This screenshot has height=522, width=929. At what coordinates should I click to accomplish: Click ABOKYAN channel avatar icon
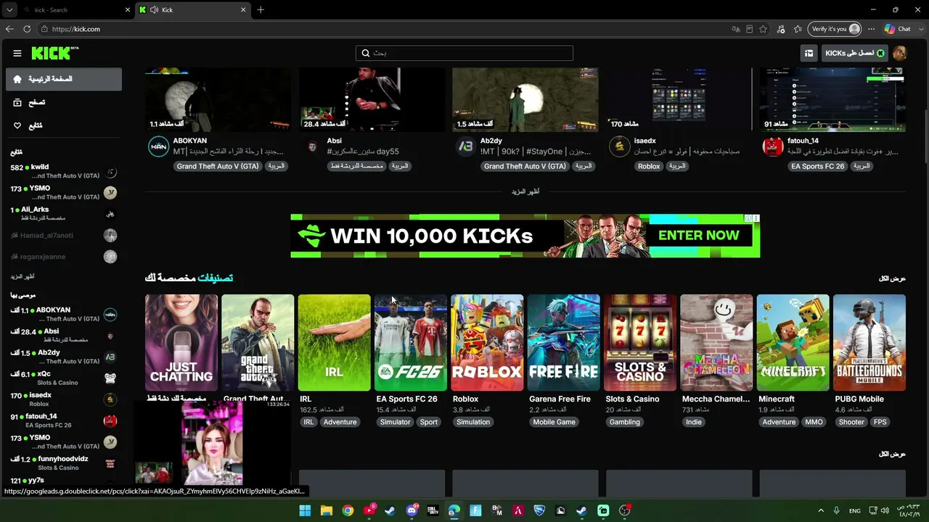(x=158, y=146)
